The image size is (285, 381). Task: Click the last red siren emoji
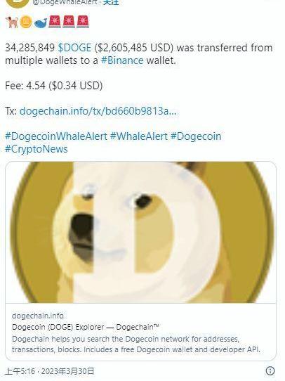(83, 22)
